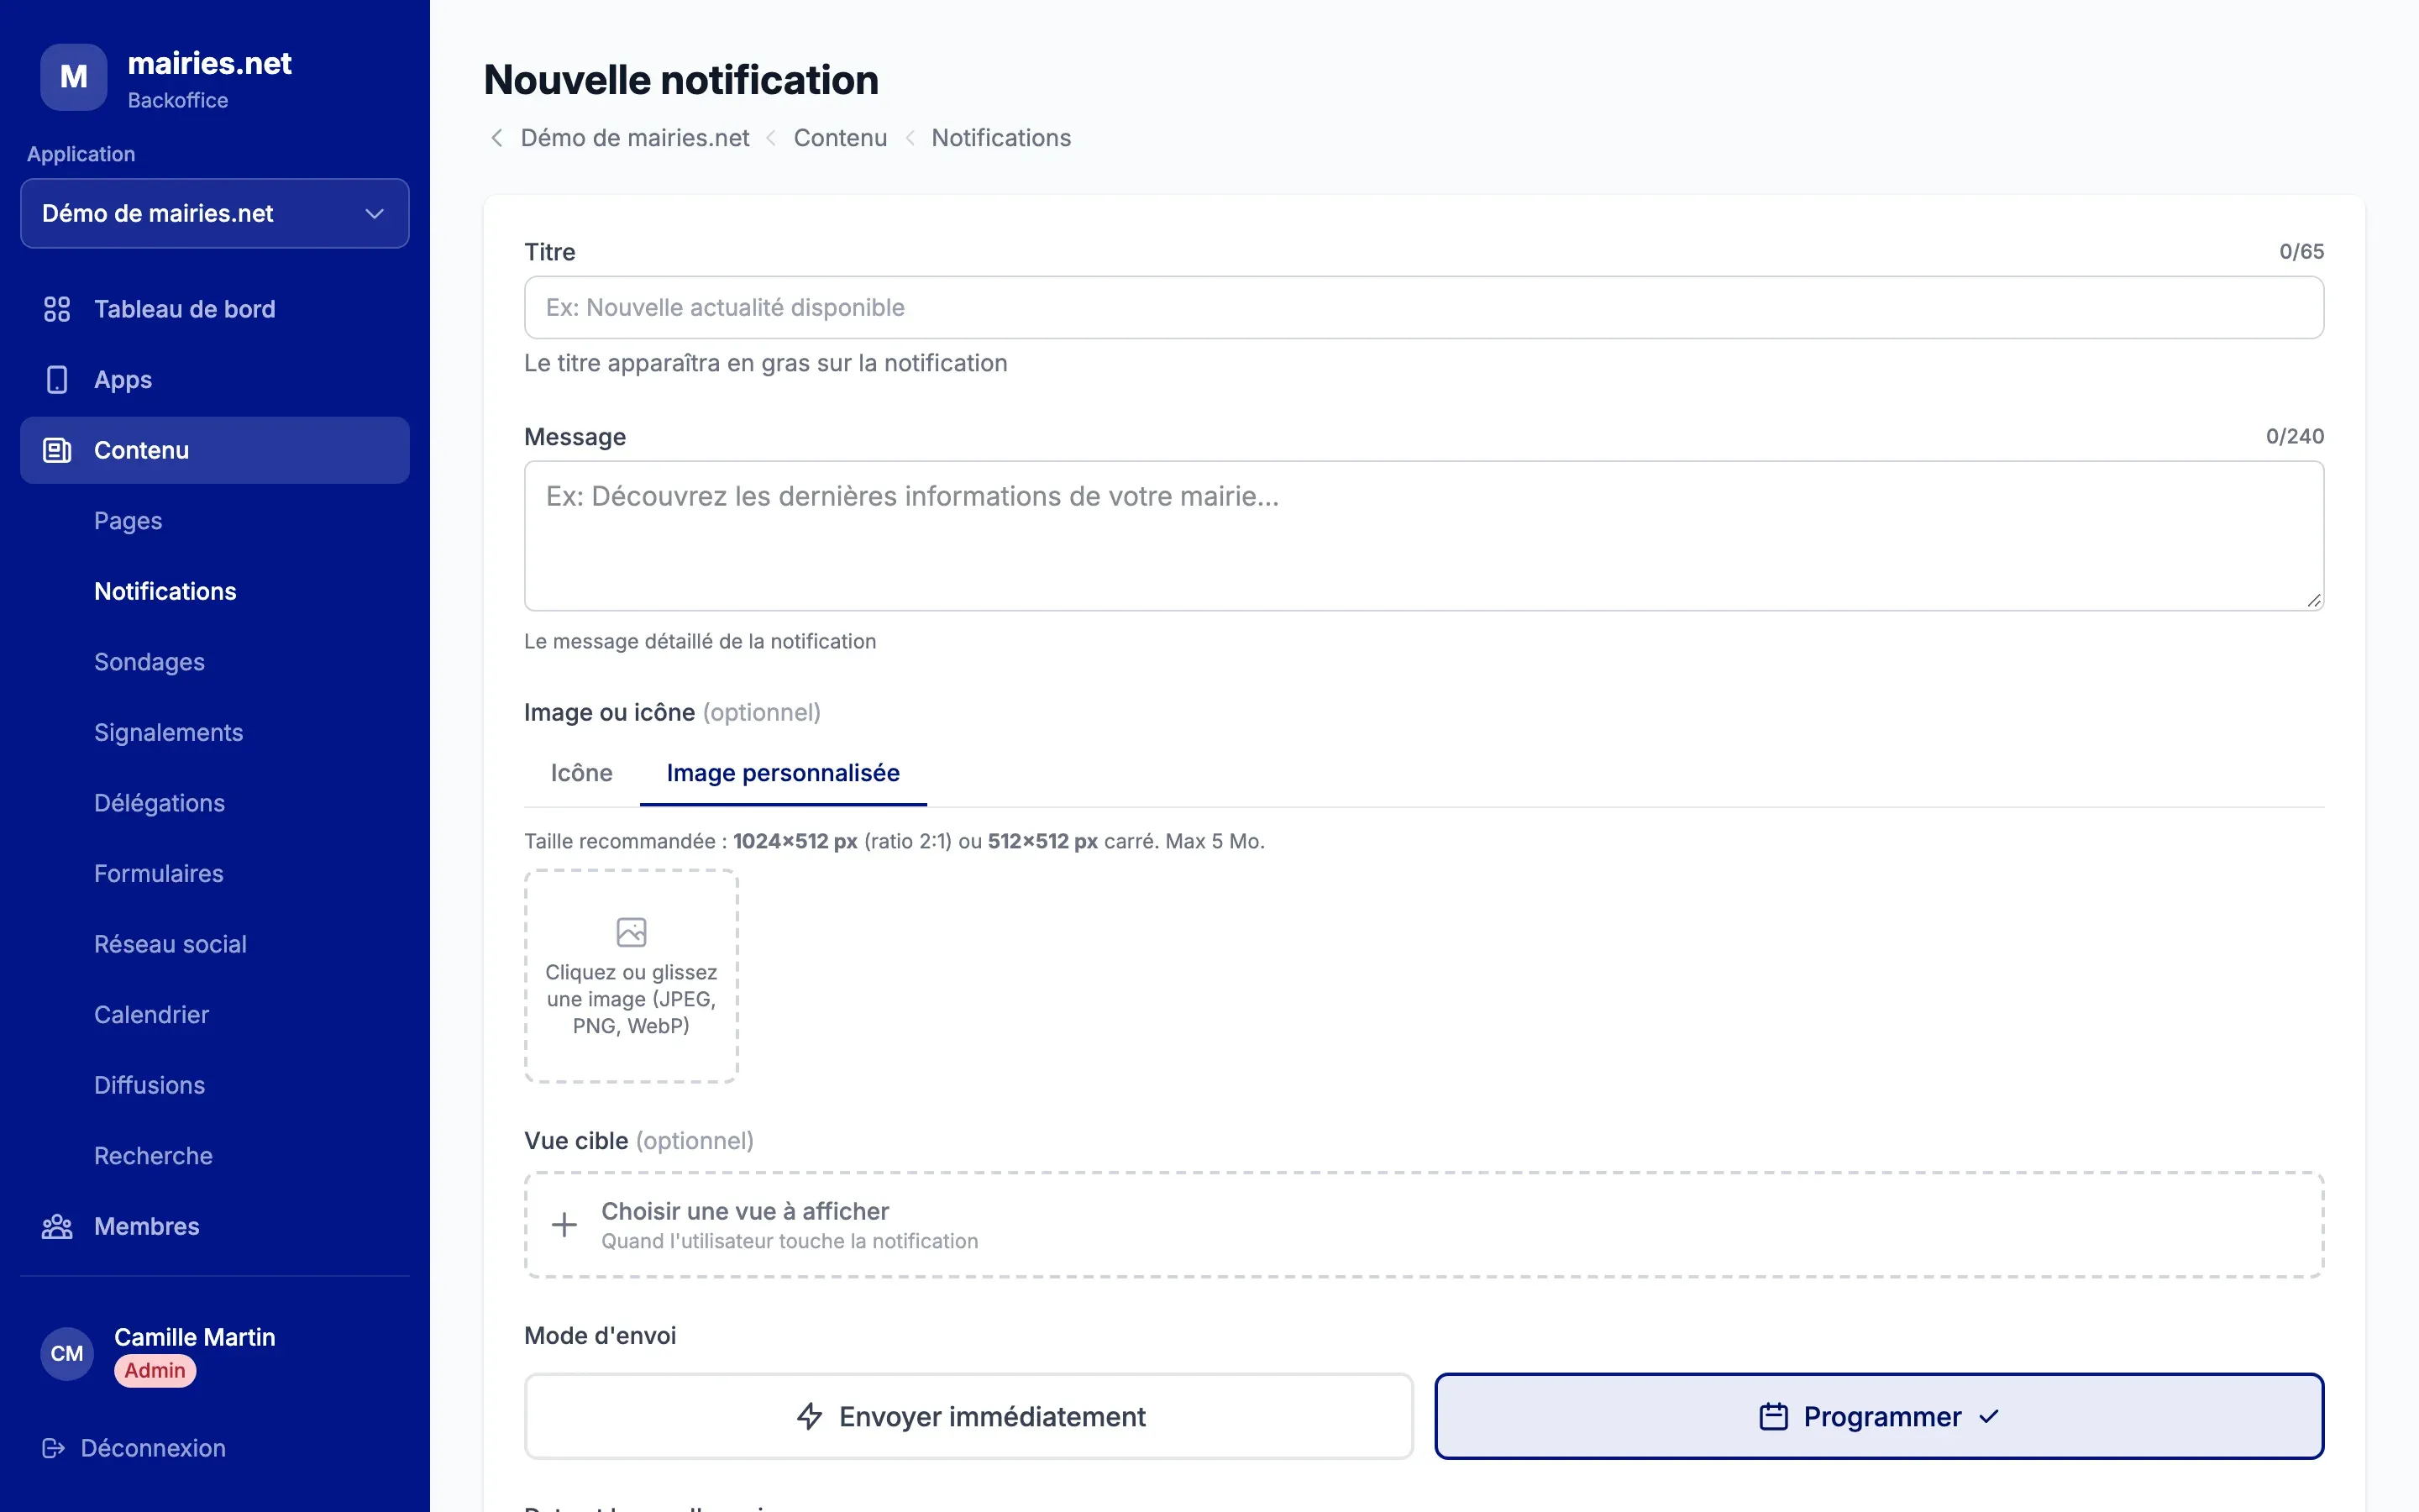Click the Déconnexion logout icon

pos(54,1448)
